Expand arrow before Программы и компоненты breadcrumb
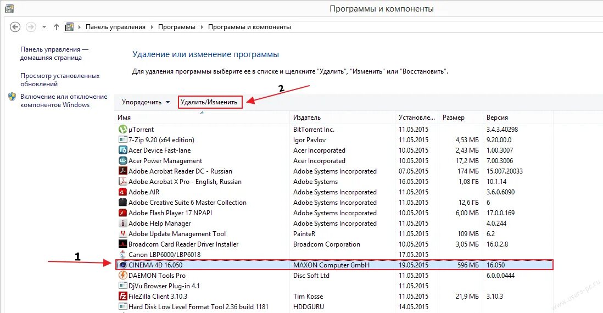 (202, 27)
